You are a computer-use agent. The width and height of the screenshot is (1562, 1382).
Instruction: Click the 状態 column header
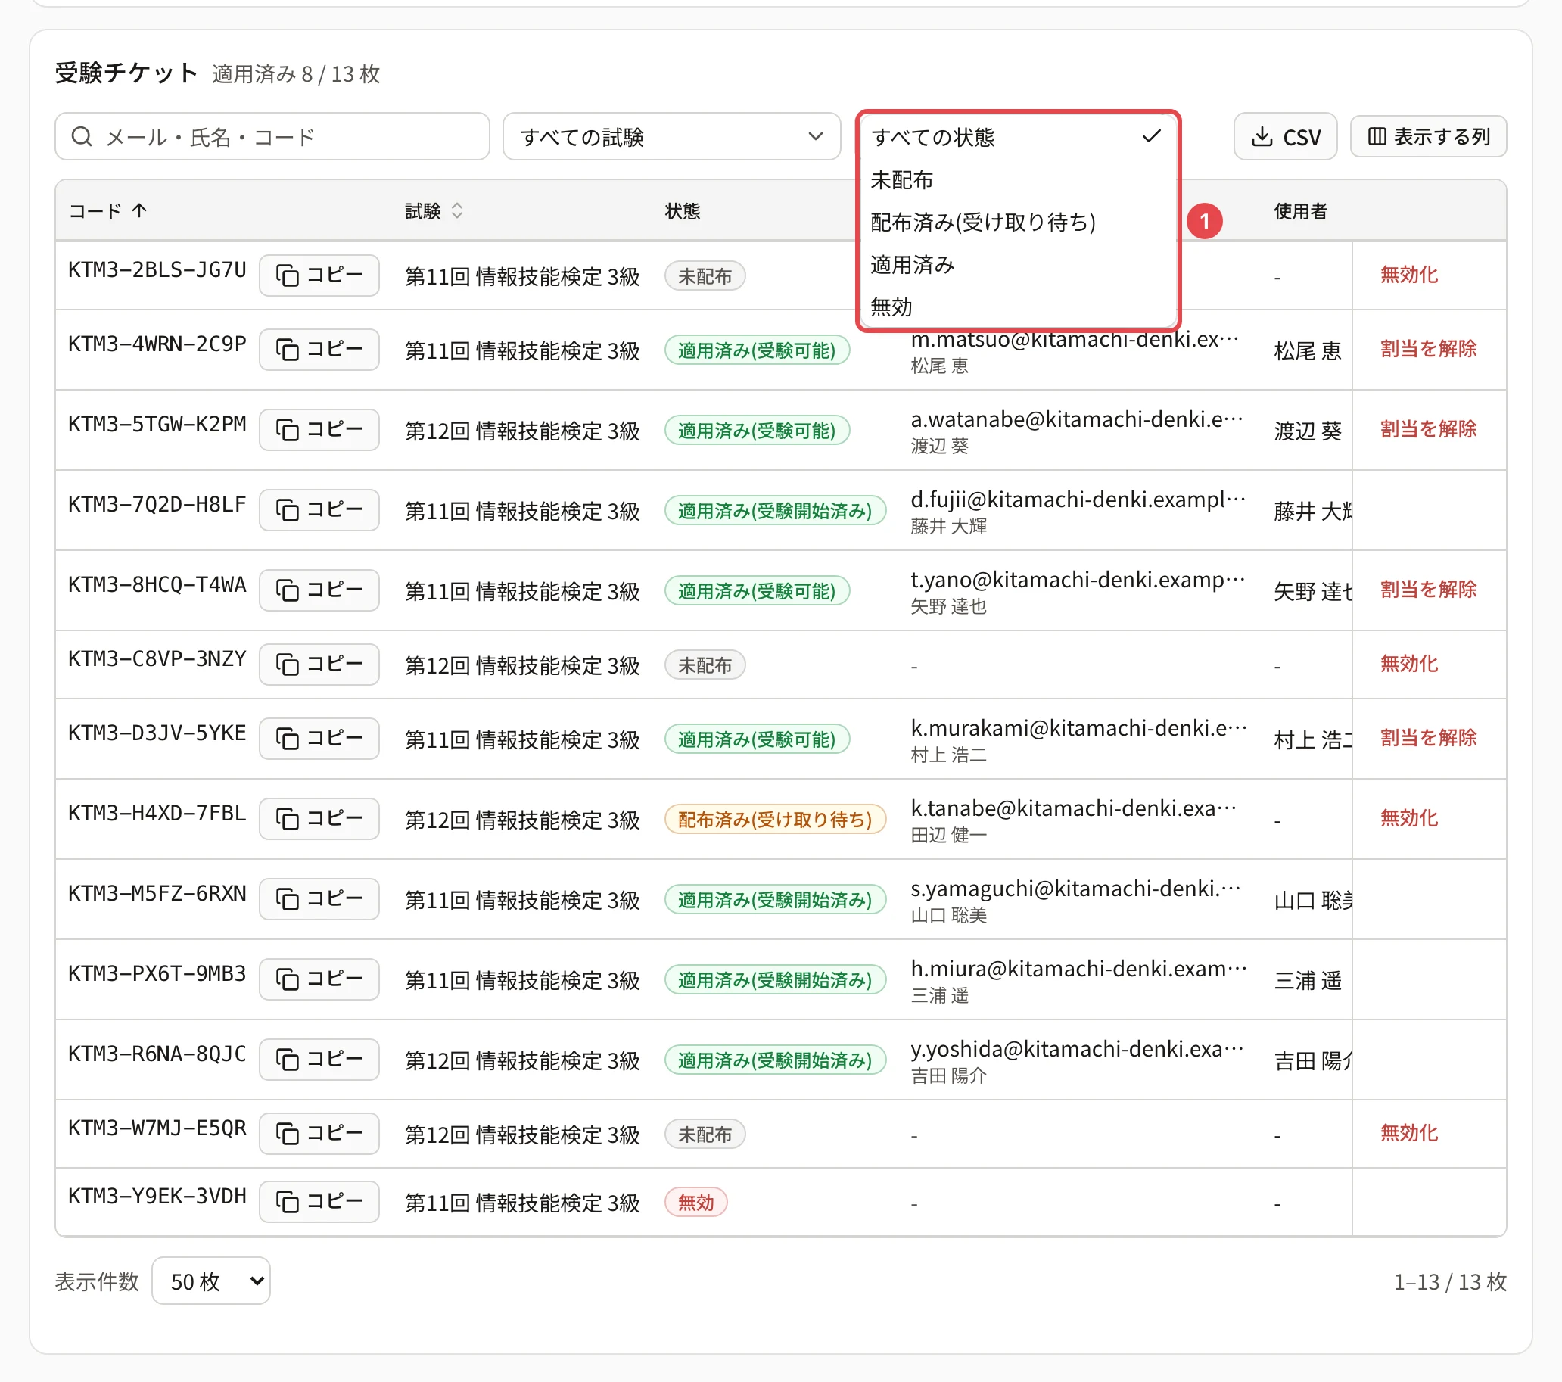coord(683,211)
